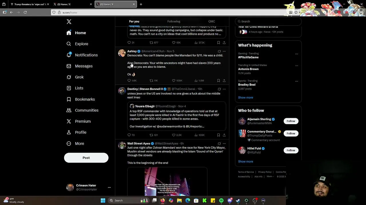This screenshot has width=366, height=205.
Task: Open more options on Destiny's post
Action: (x=224, y=89)
